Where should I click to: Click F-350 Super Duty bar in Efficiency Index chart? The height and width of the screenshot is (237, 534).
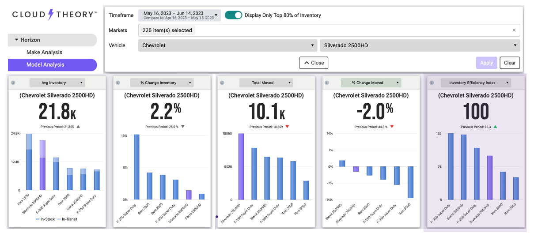[451, 167]
